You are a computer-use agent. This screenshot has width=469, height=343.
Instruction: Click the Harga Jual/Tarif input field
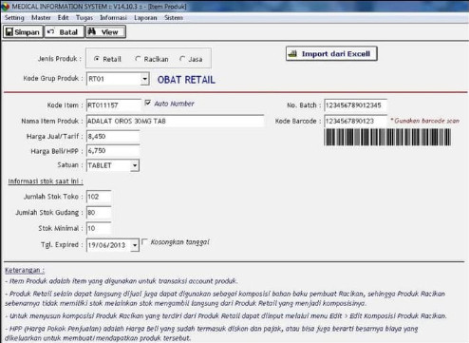click(x=113, y=137)
